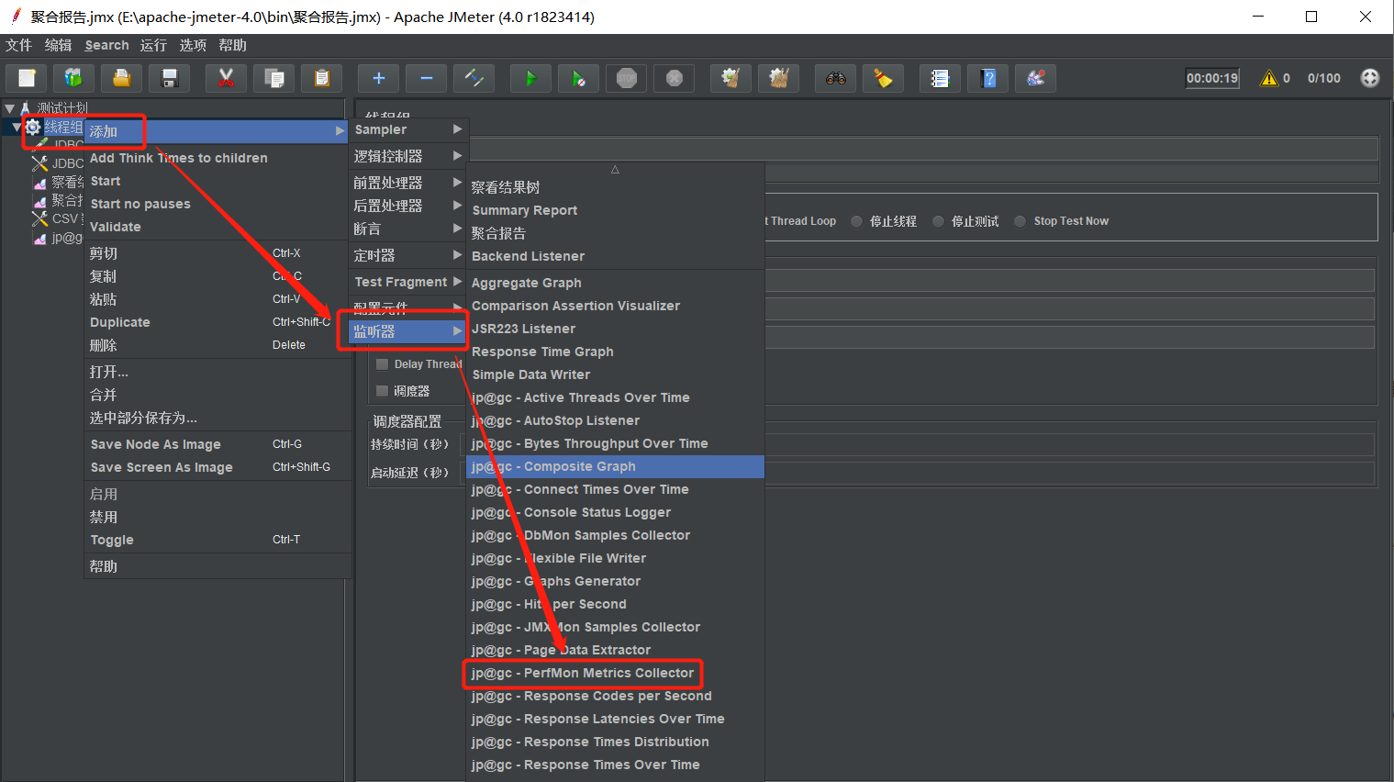Image resolution: width=1394 pixels, height=782 pixels.
Task: Click the Search binoculars toolbar icon
Action: pyautogui.click(x=835, y=78)
